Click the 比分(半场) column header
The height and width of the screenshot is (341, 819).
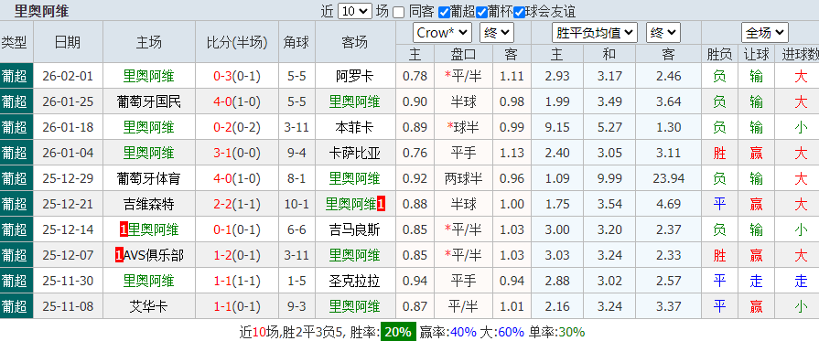coord(237,42)
